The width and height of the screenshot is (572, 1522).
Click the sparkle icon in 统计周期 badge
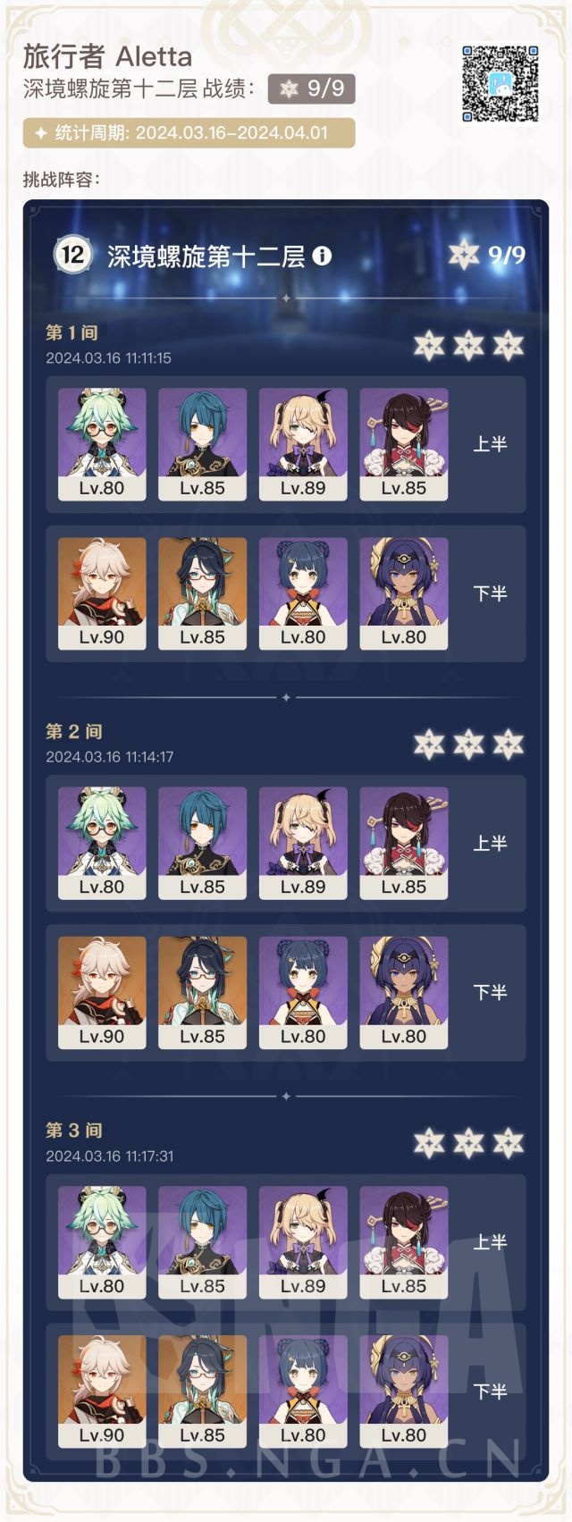point(40,133)
